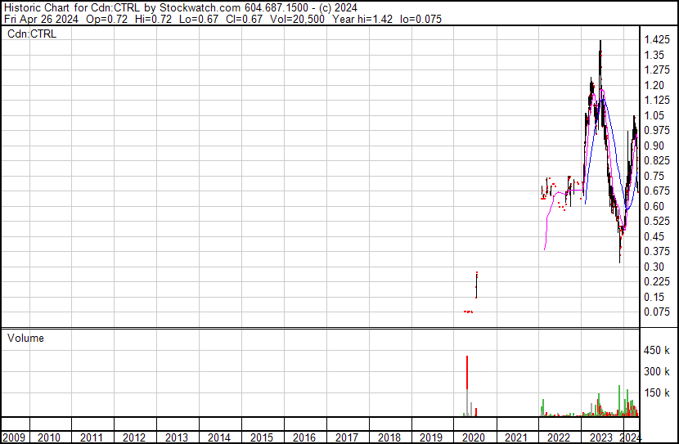Screen dimensions: 679x444
Task: Click the 2014 year label
Action: point(218,437)
